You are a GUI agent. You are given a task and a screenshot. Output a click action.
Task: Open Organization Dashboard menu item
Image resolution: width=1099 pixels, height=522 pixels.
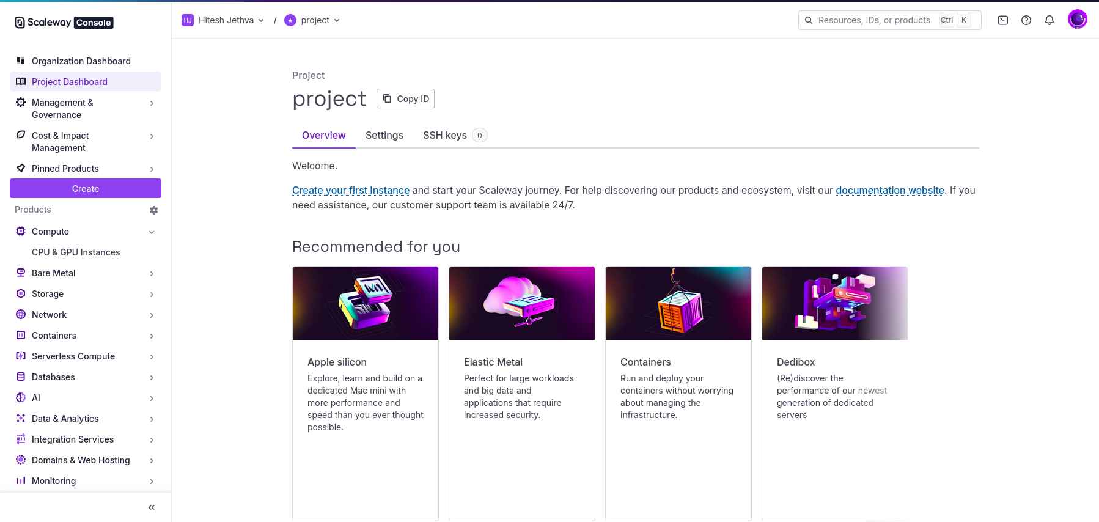pos(86,61)
